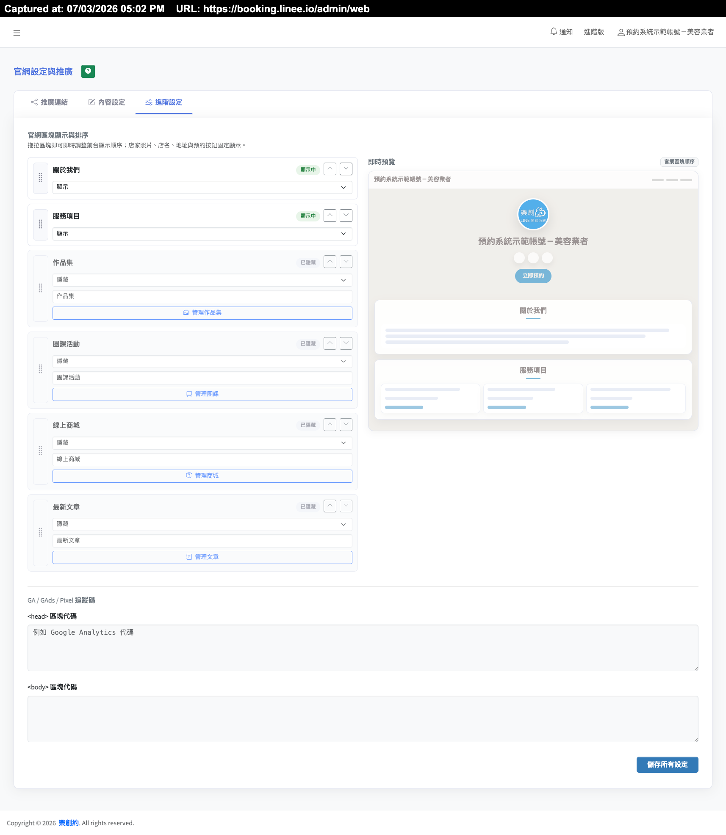Click the 官網區塊順序 badge

[679, 162]
